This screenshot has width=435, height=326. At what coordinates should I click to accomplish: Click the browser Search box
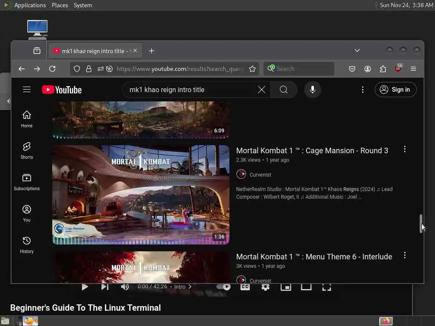[x=299, y=69]
